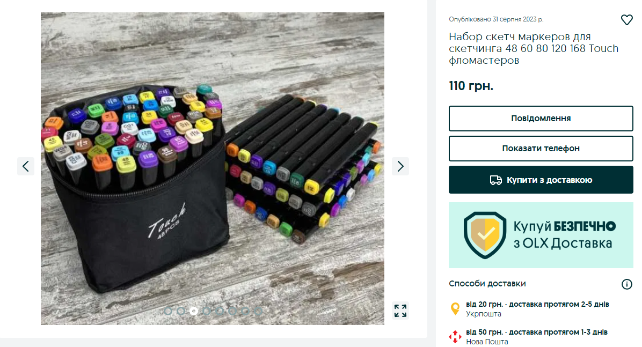Jump to the sixth carousel dot
The height and width of the screenshot is (347, 642).
point(232,311)
